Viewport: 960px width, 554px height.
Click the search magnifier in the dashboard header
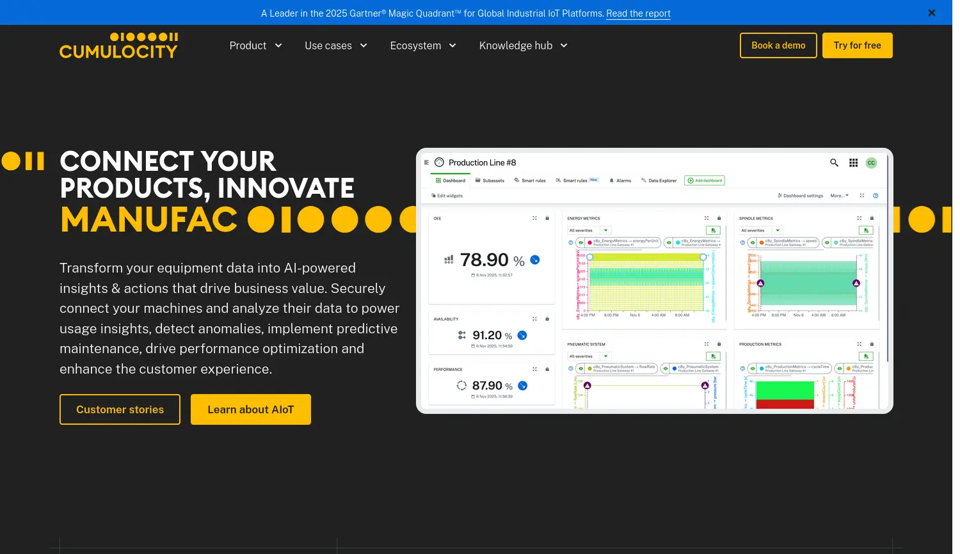point(834,162)
